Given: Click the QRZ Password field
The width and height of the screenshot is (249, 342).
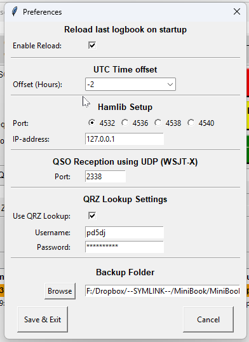Looking at the screenshot, I should click(124, 247).
